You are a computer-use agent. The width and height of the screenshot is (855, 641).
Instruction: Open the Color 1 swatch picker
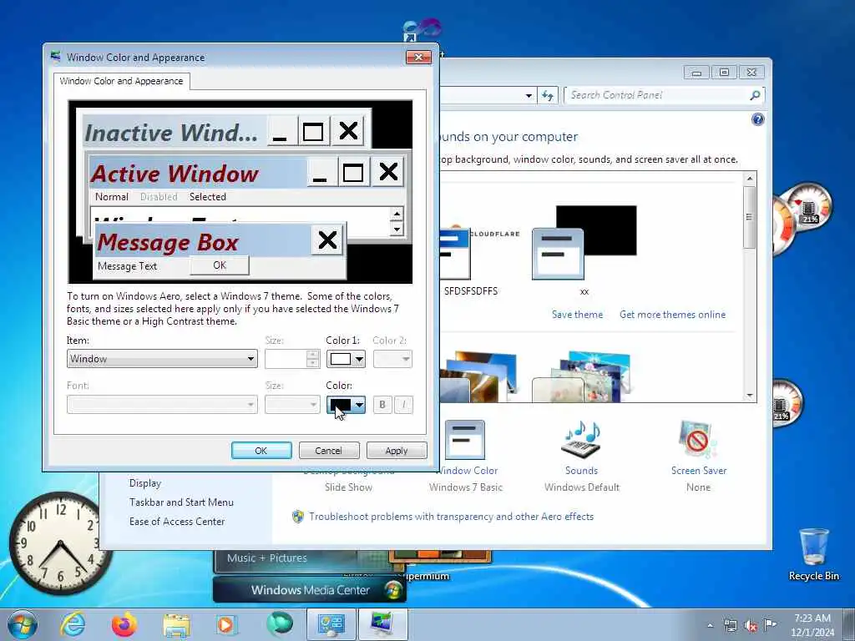[x=346, y=359]
